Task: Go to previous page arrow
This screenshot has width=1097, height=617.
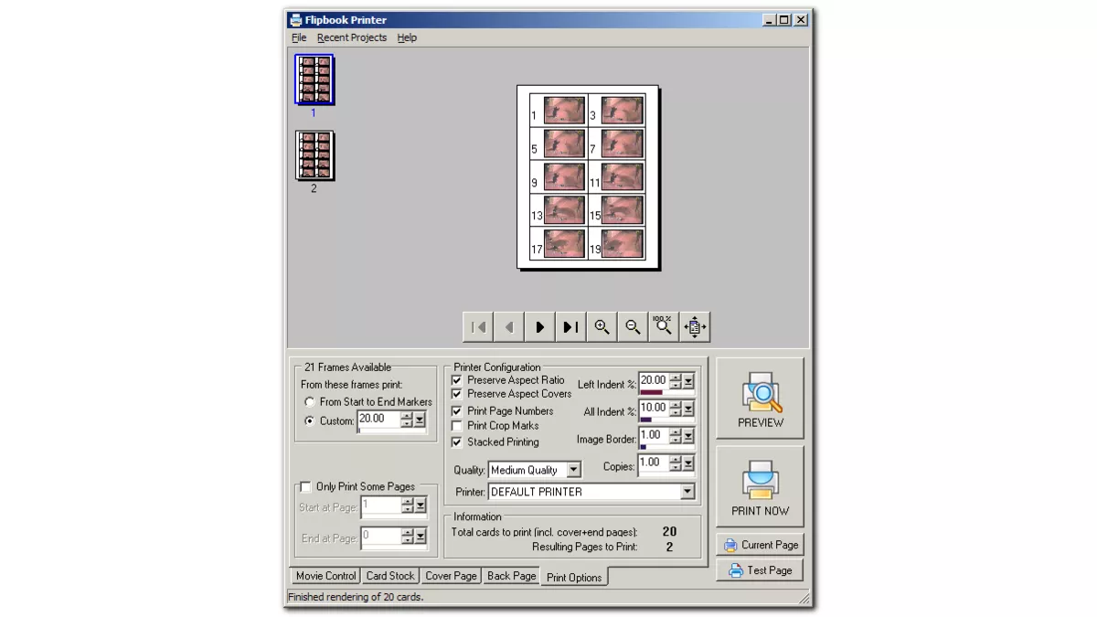Action: point(509,327)
